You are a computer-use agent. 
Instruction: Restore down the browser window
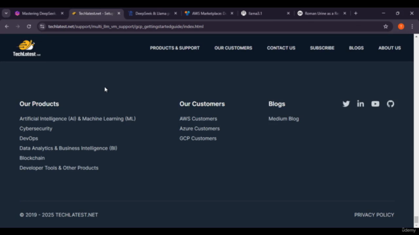click(x=397, y=13)
